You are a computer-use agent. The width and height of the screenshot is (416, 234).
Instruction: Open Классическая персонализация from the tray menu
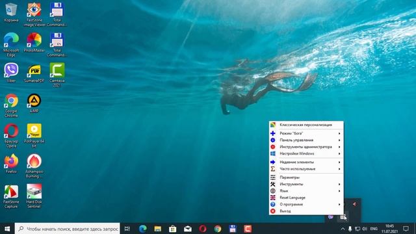306,125
